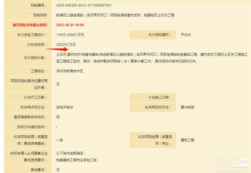Click the 建筑工程 specialty value
This screenshot has height=173, width=251.
tap(188, 140)
